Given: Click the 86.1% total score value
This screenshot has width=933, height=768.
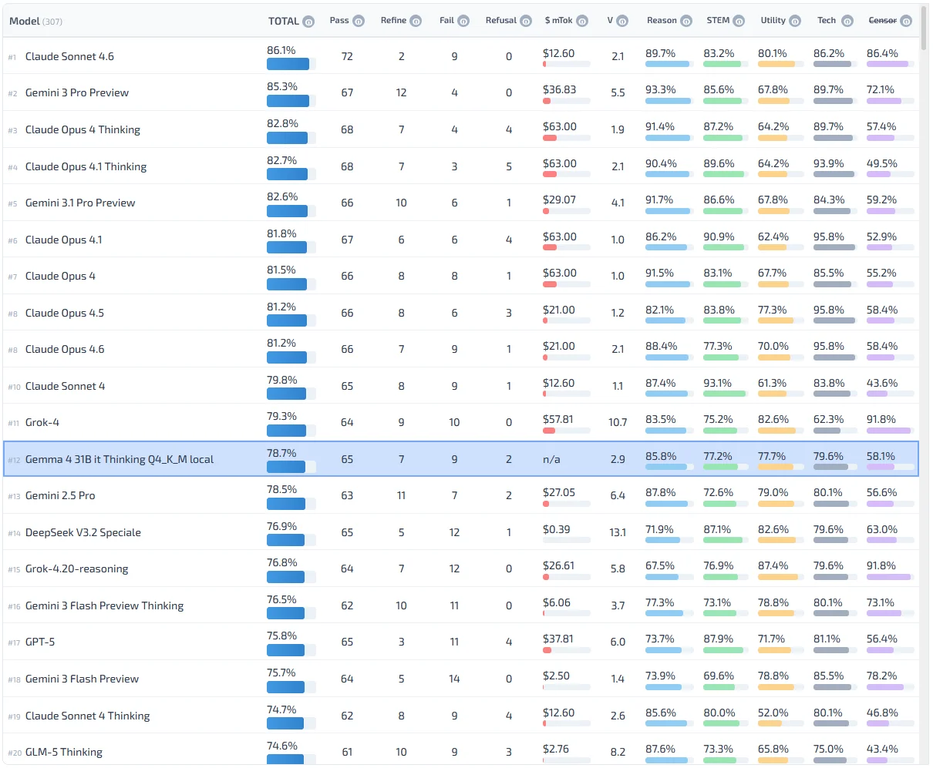Looking at the screenshot, I should (x=281, y=50).
